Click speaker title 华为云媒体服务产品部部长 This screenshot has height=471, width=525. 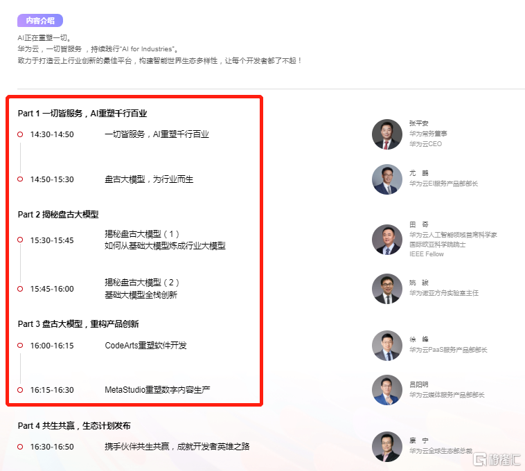[447, 395]
